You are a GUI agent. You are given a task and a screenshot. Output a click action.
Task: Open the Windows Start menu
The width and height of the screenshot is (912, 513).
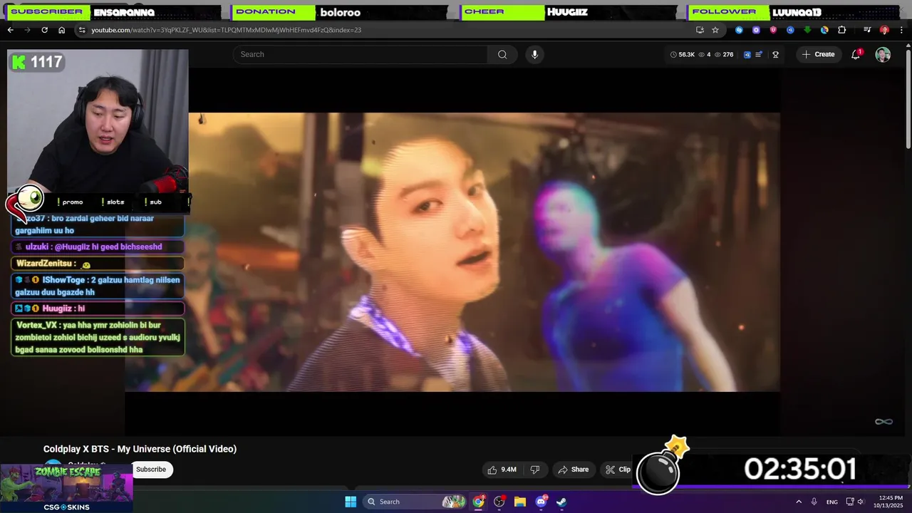tap(351, 502)
